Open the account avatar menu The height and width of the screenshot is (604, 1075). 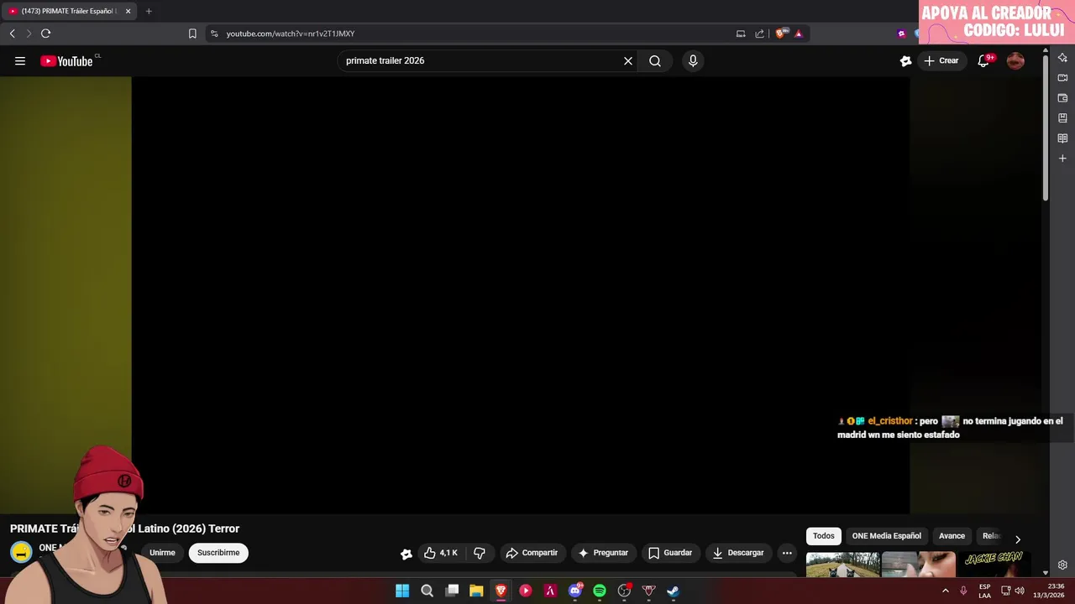1015,60
